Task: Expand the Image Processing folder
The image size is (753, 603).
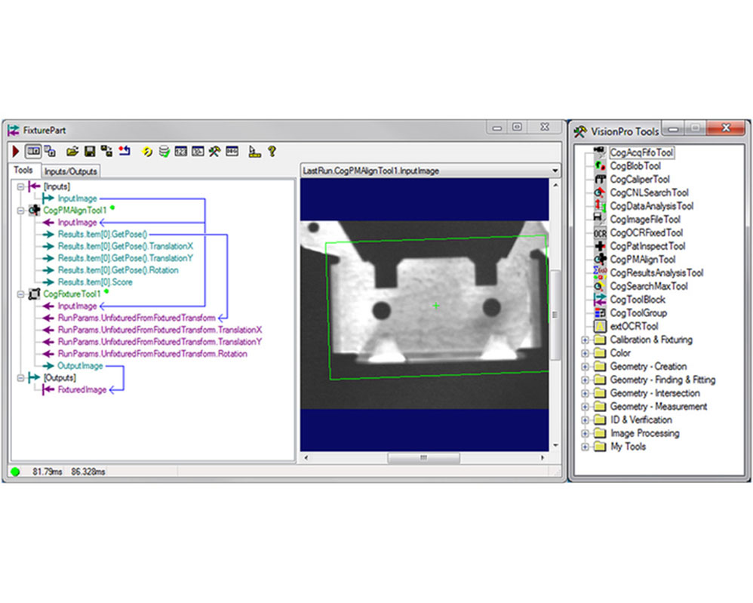Action: click(585, 433)
